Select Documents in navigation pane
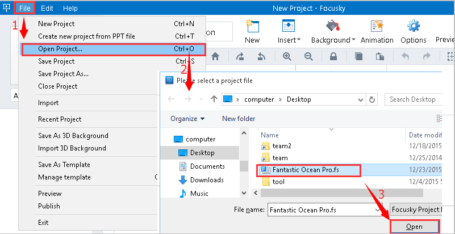455x234 pixels. coord(202,166)
